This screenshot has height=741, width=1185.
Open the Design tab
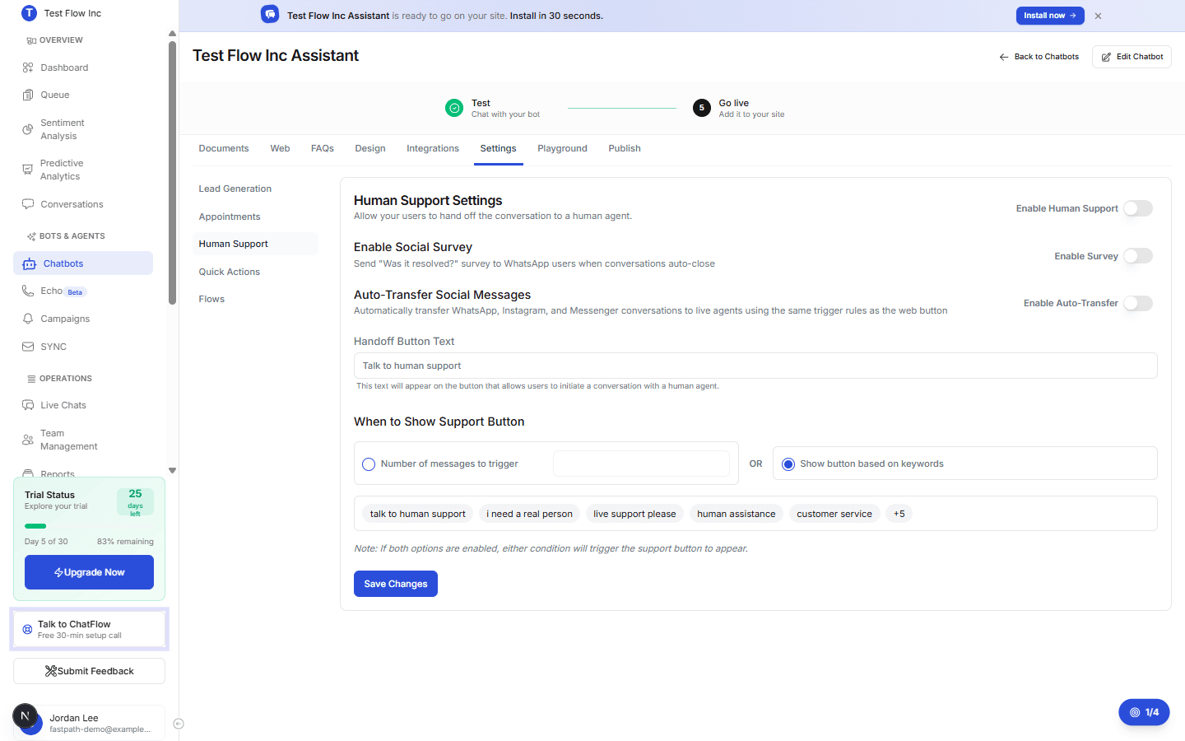[370, 148]
